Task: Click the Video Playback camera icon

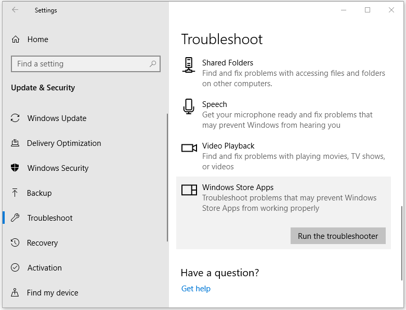Action: [189, 148]
